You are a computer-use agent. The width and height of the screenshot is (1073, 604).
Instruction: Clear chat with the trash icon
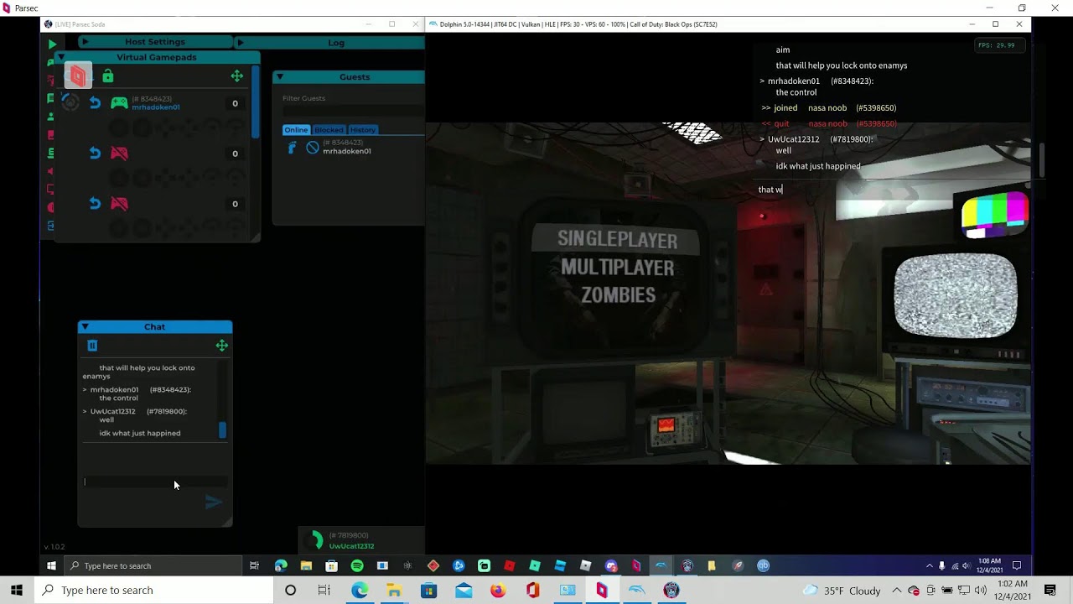pyautogui.click(x=93, y=346)
